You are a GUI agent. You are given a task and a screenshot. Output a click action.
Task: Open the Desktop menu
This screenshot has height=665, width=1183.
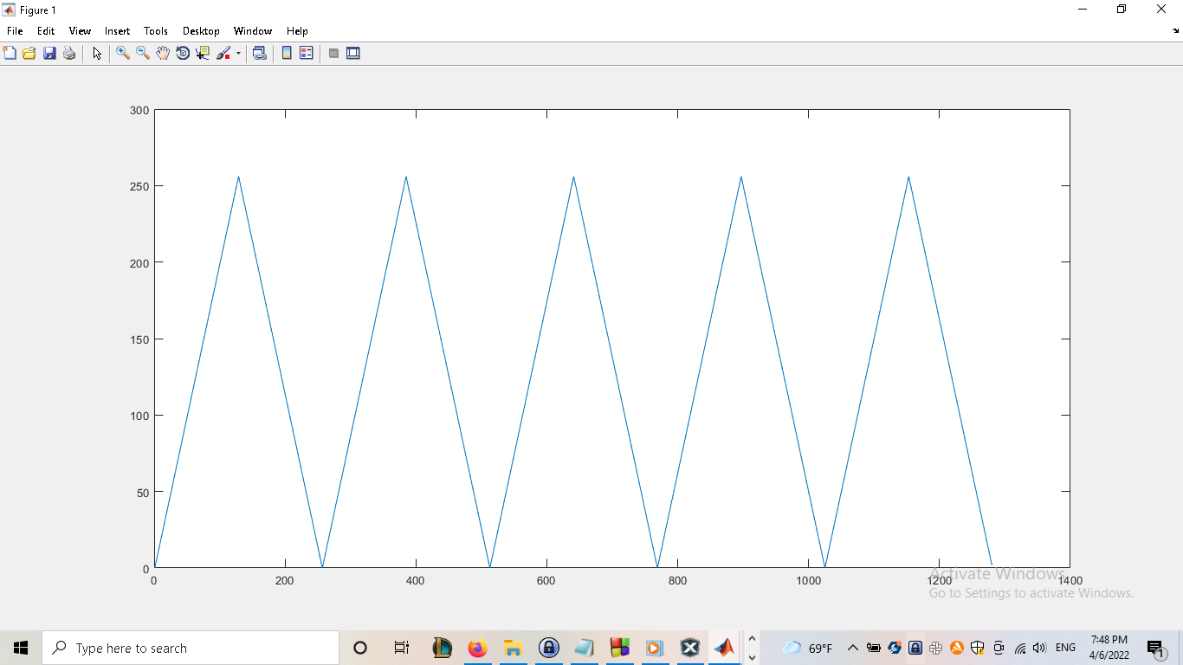click(x=201, y=31)
